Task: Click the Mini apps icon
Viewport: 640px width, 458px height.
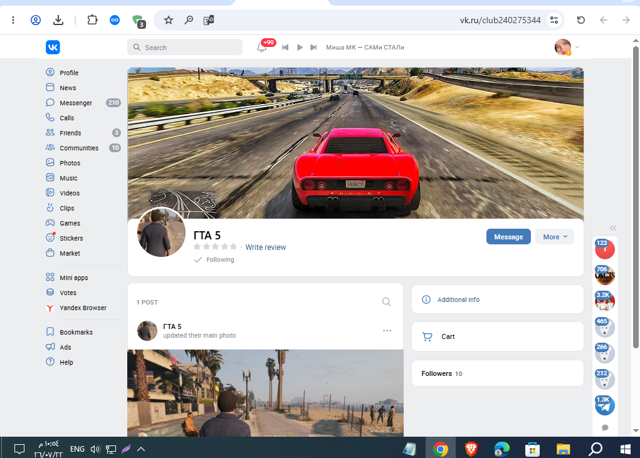Action: click(50, 278)
